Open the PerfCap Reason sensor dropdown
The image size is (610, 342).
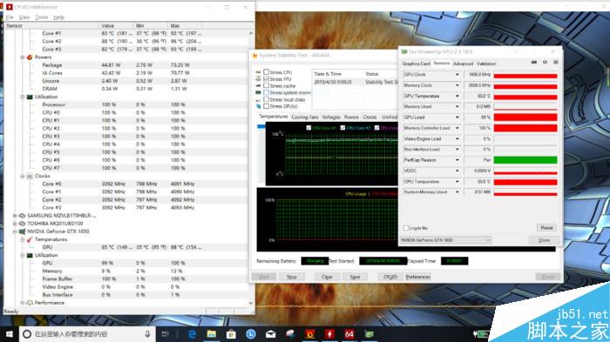[x=457, y=160]
